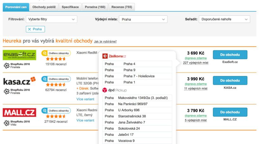Open the Seřadit Doporučené nahoře dropdown

(225, 19)
